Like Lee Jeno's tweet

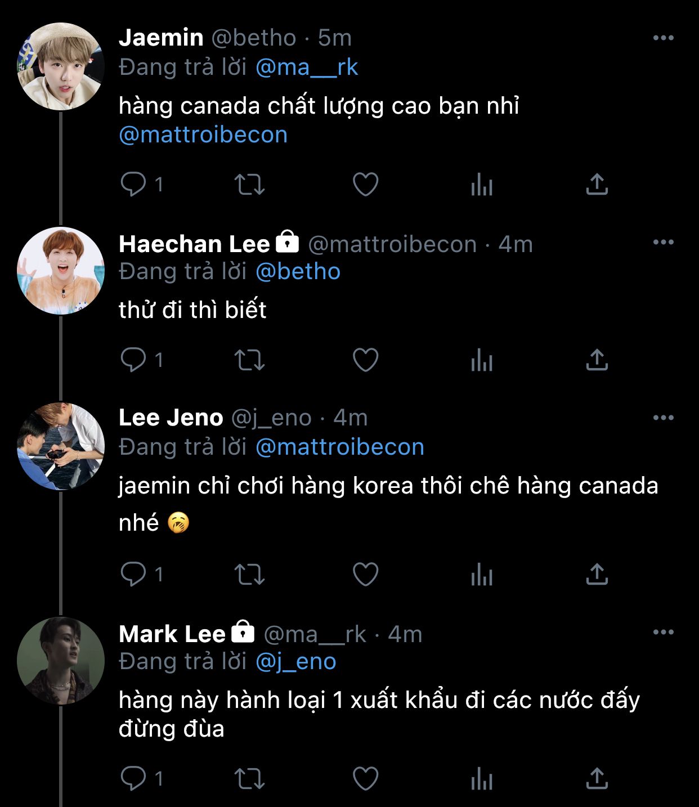coord(365,575)
